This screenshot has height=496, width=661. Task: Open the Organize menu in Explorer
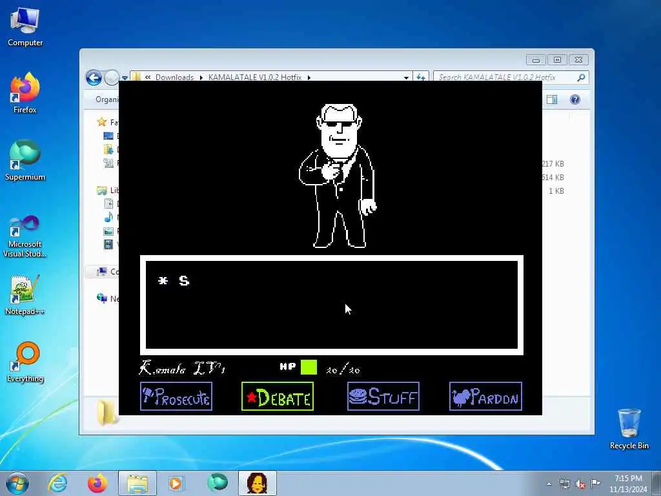107,99
